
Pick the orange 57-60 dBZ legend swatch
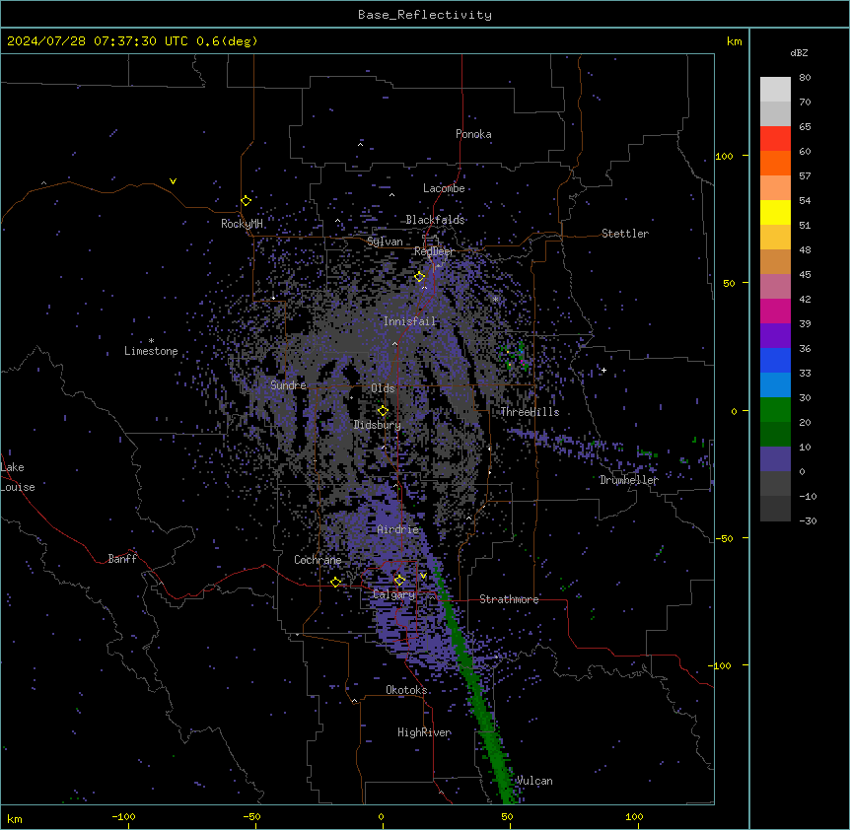(x=775, y=163)
